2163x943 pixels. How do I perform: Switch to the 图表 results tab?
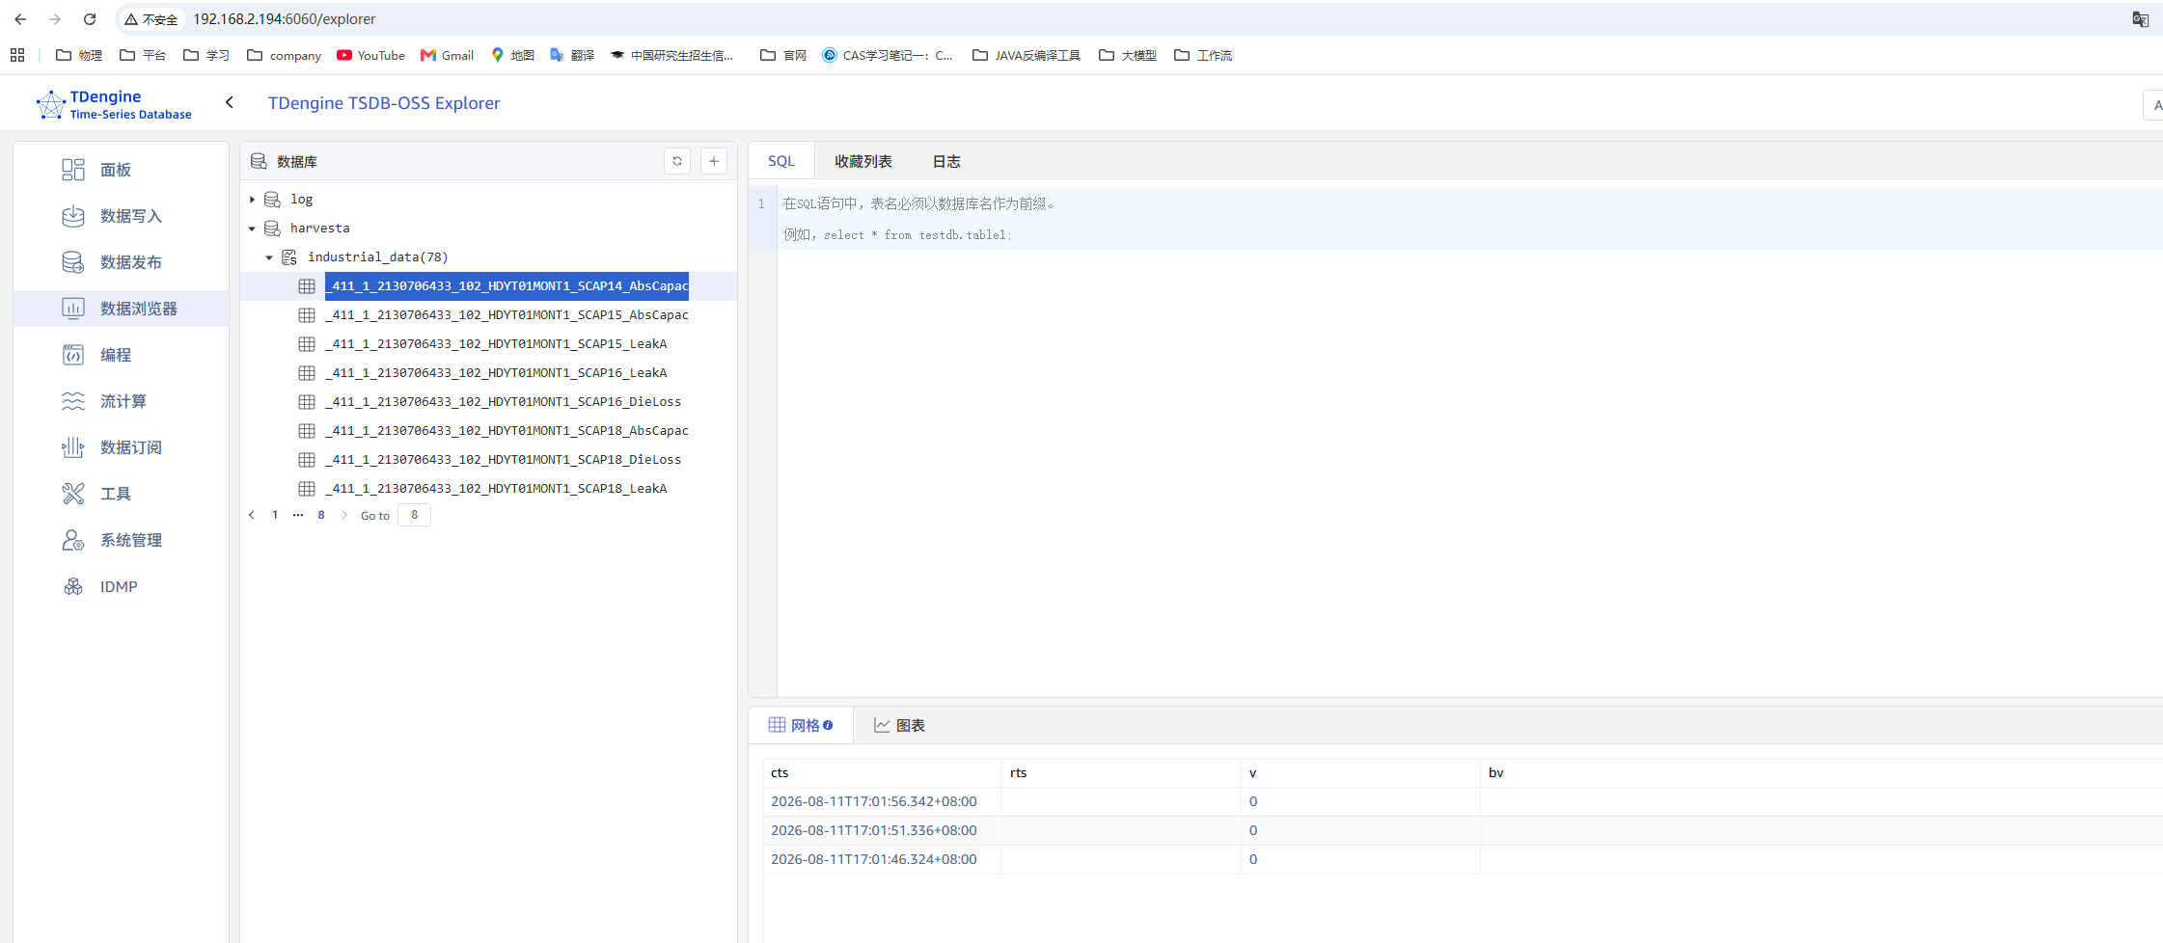click(x=899, y=725)
